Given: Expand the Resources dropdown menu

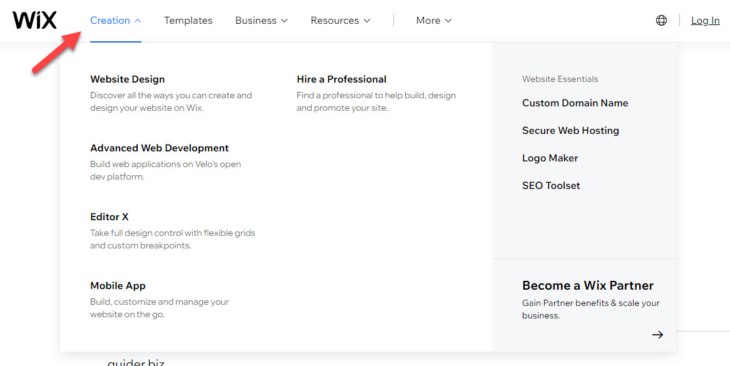Looking at the screenshot, I should (x=341, y=21).
